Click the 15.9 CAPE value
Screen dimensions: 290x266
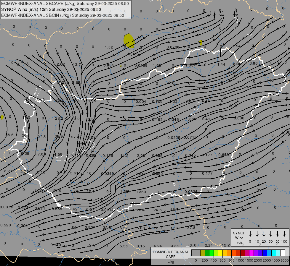[x=92, y=101]
